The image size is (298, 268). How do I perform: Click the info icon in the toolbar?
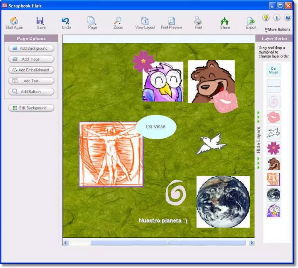pyautogui.click(x=277, y=17)
